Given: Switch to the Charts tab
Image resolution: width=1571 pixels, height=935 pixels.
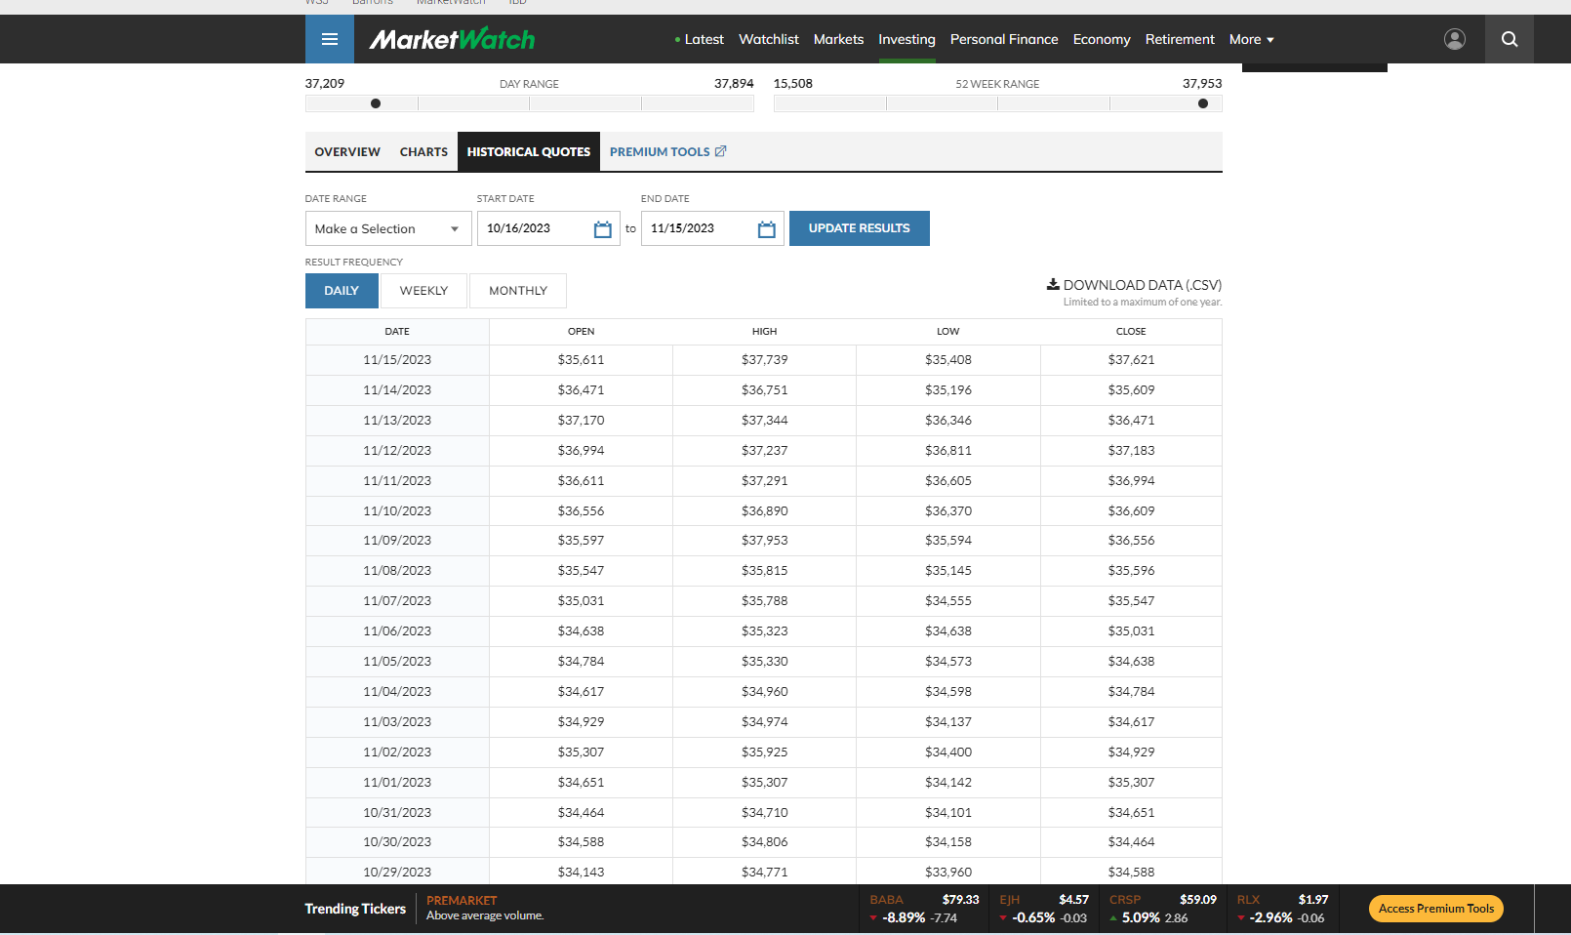Looking at the screenshot, I should [x=423, y=152].
